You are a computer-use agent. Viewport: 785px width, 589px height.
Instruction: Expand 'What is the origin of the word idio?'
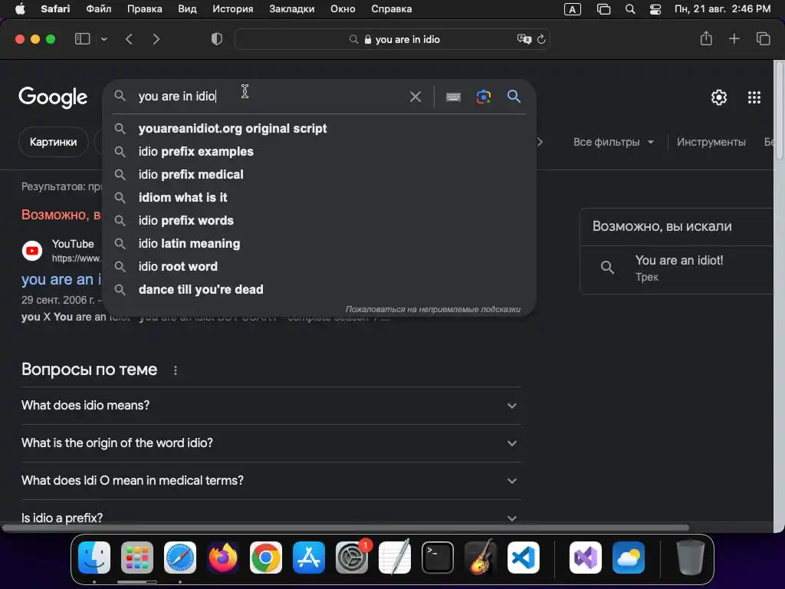(271, 443)
